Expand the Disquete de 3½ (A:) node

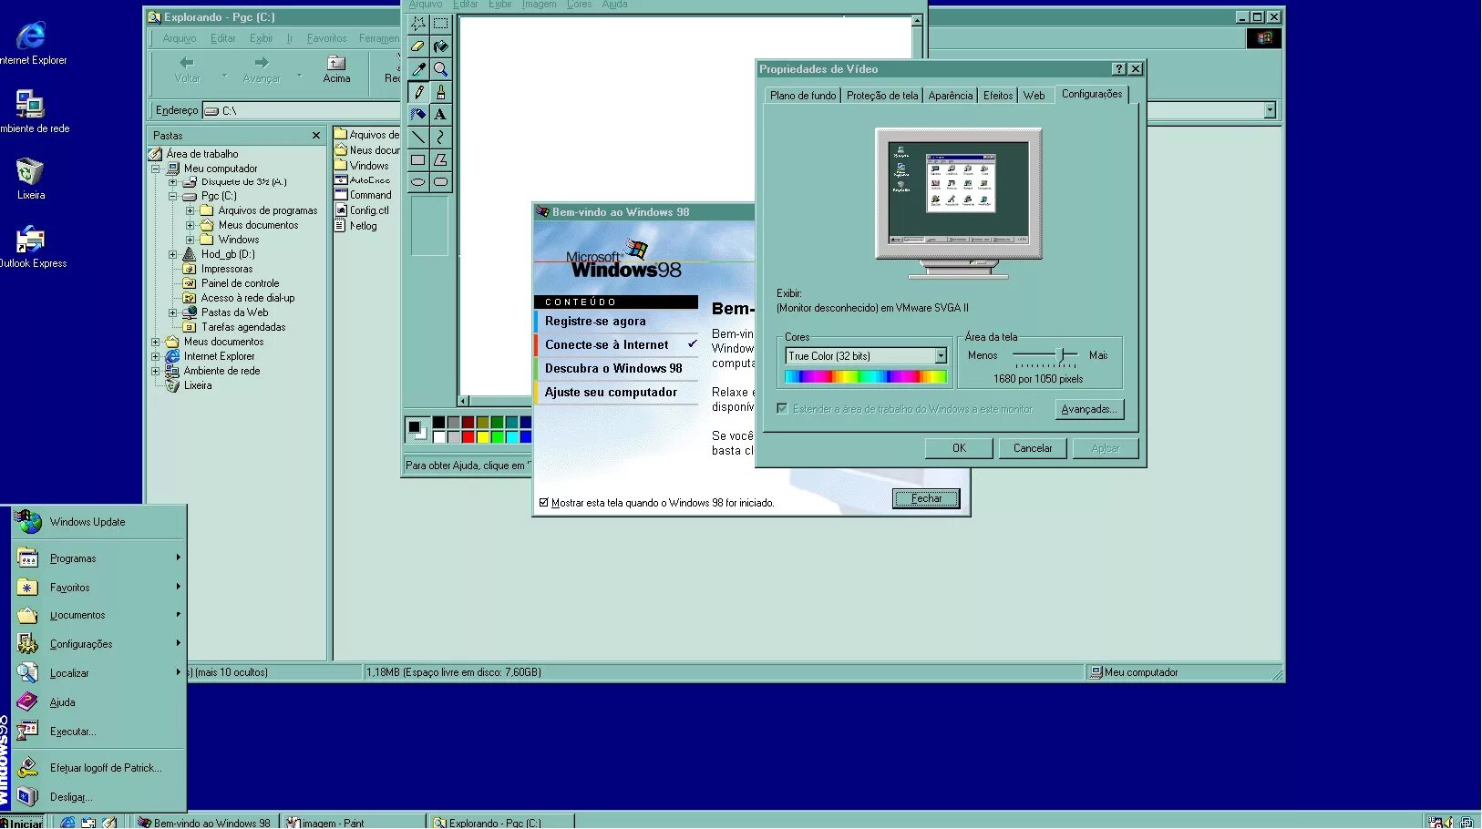pos(173,182)
